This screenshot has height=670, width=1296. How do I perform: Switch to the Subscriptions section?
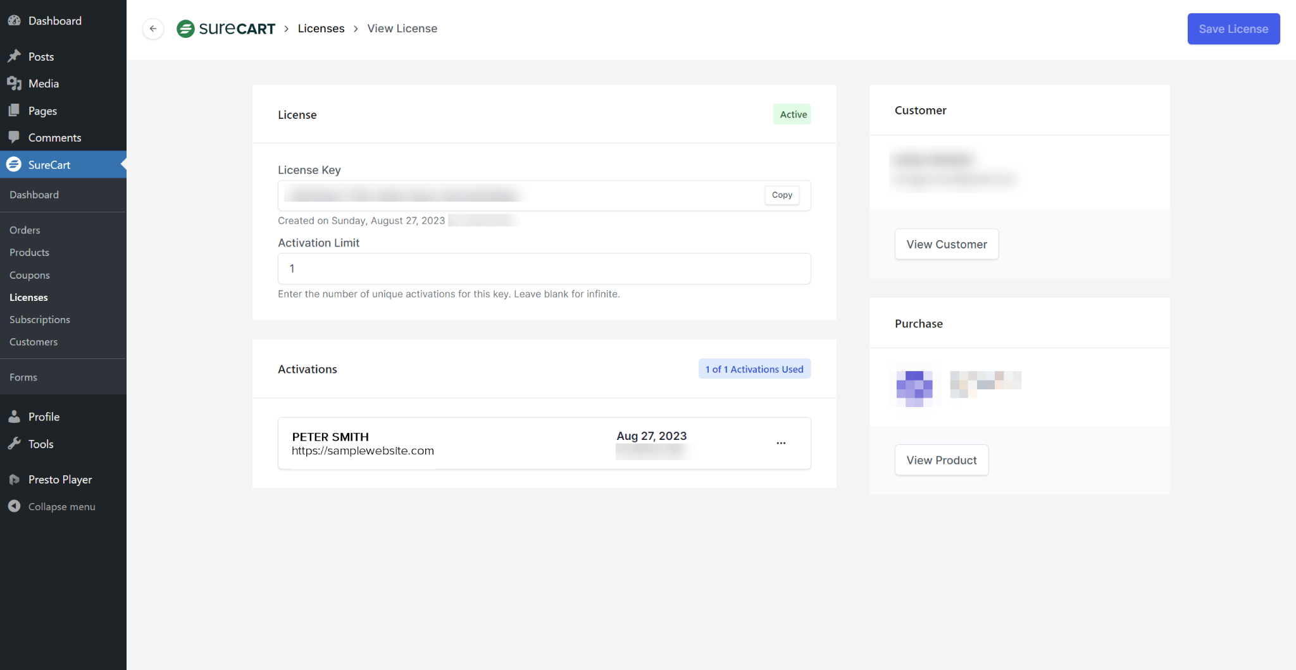(x=39, y=319)
